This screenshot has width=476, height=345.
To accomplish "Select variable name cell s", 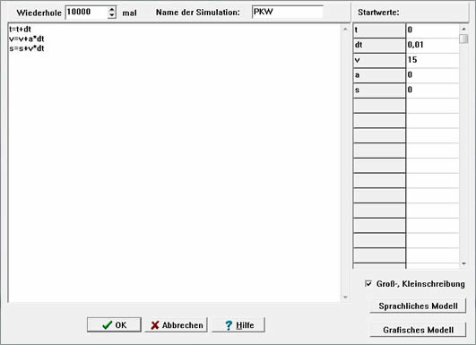I will [379, 91].
